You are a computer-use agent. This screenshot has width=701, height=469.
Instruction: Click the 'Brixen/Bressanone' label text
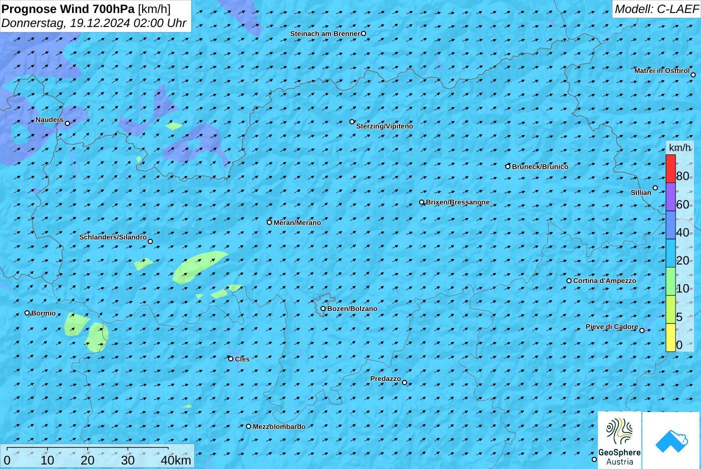tap(458, 202)
